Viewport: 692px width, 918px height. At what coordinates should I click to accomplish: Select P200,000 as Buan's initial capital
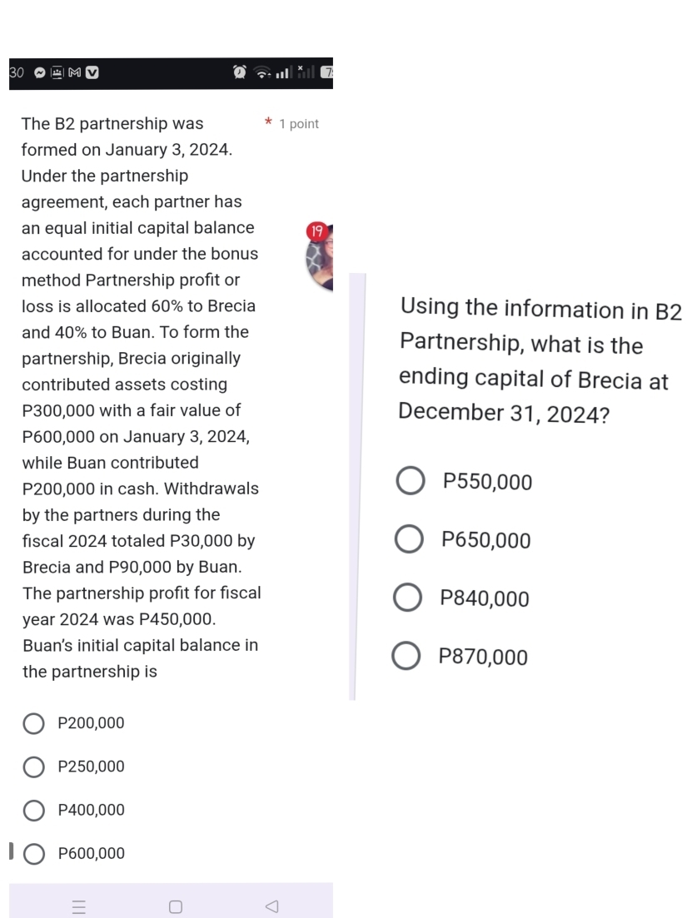(x=34, y=723)
